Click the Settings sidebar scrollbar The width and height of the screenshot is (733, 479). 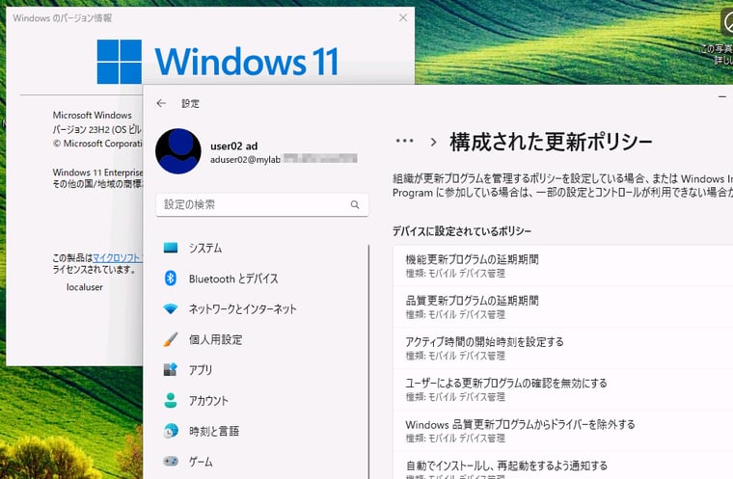click(x=368, y=359)
